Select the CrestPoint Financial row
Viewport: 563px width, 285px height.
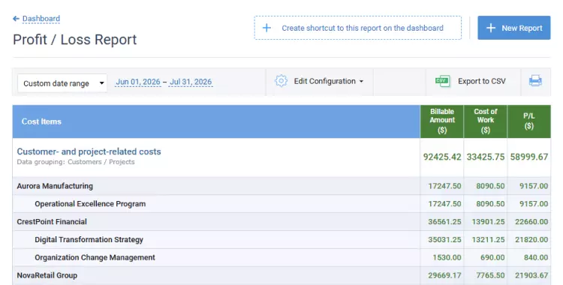click(x=281, y=222)
